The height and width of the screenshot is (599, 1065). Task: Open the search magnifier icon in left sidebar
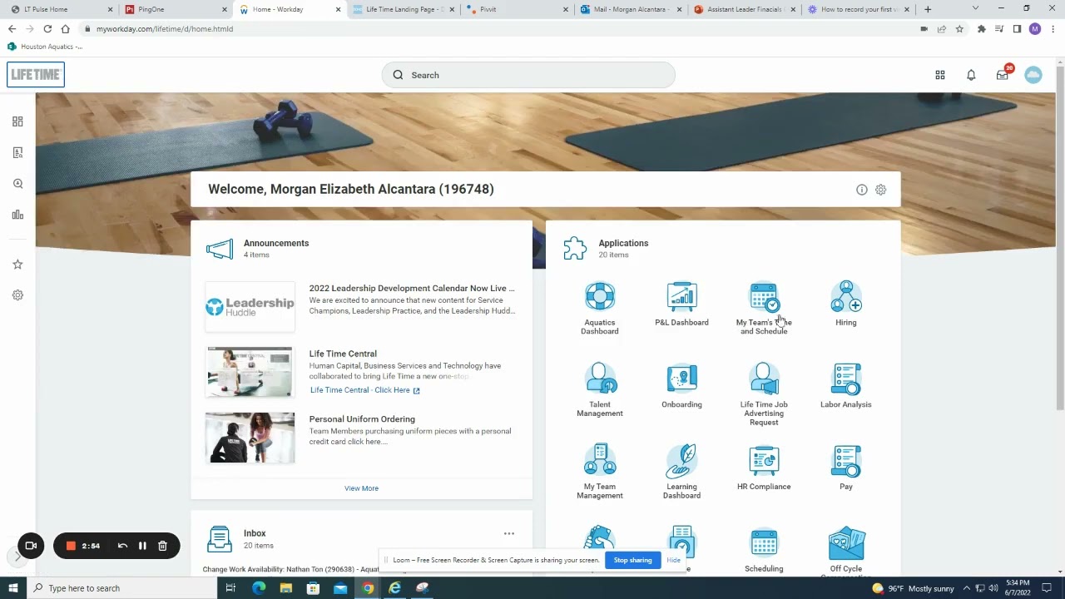pyautogui.click(x=17, y=184)
